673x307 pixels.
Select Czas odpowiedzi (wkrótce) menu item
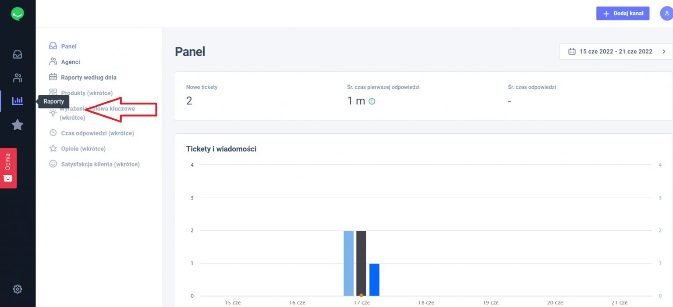coord(97,133)
